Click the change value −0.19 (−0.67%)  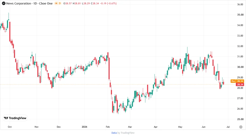click(108, 4)
